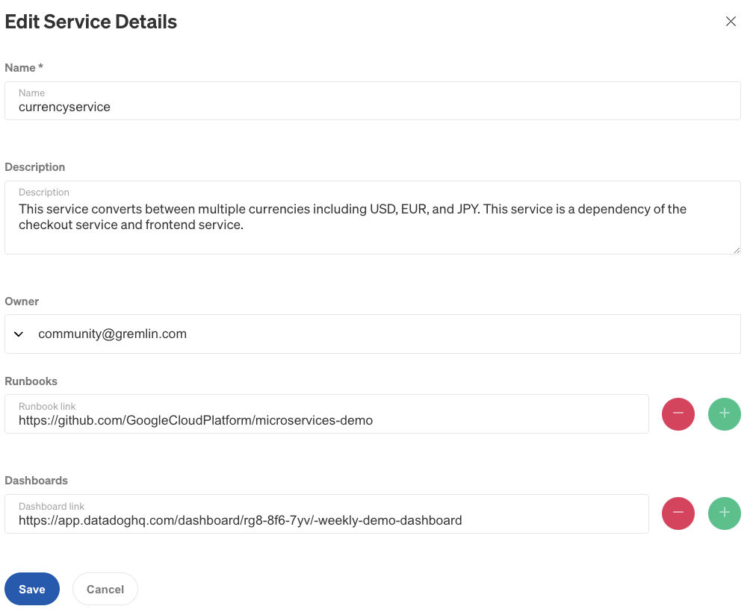
Task: Click the Name field containing currencyservice
Action: [372, 101]
